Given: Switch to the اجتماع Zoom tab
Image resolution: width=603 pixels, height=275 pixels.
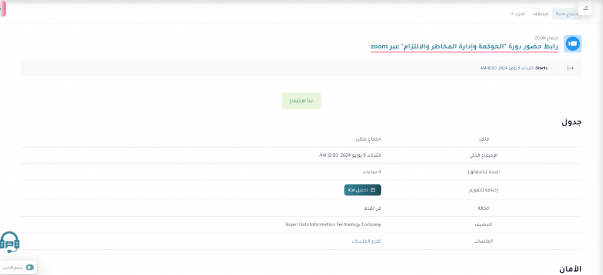Looking at the screenshot, I should click(566, 14).
